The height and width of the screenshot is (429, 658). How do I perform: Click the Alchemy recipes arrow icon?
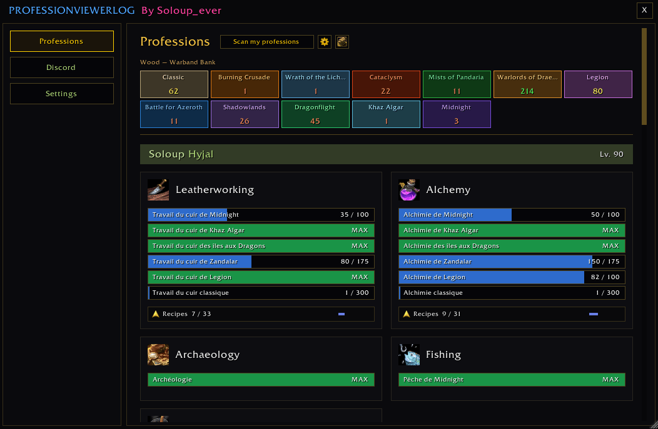tap(406, 314)
